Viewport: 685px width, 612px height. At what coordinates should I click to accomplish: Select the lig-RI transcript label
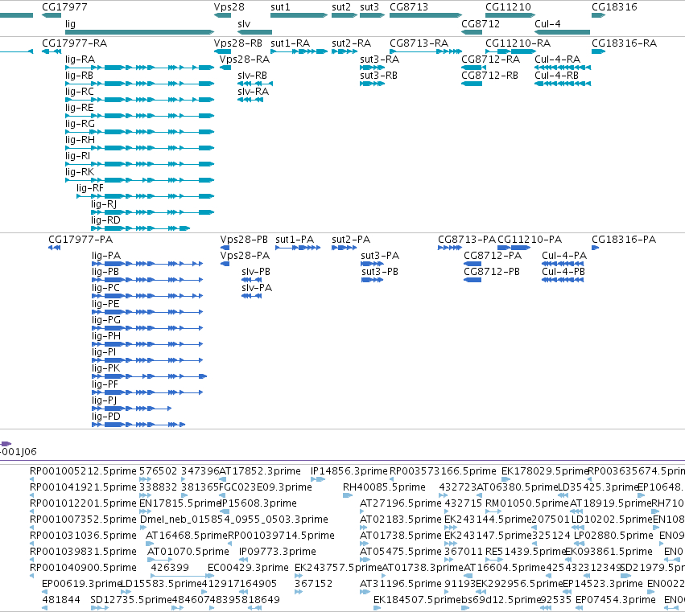coord(78,156)
